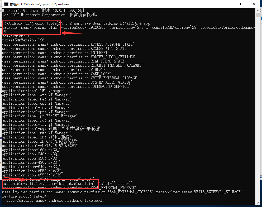The height and width of the screenshot is (207, 262).
Task: Click the ACCESS_WIFI_STATE permission line
Action: 65,49
